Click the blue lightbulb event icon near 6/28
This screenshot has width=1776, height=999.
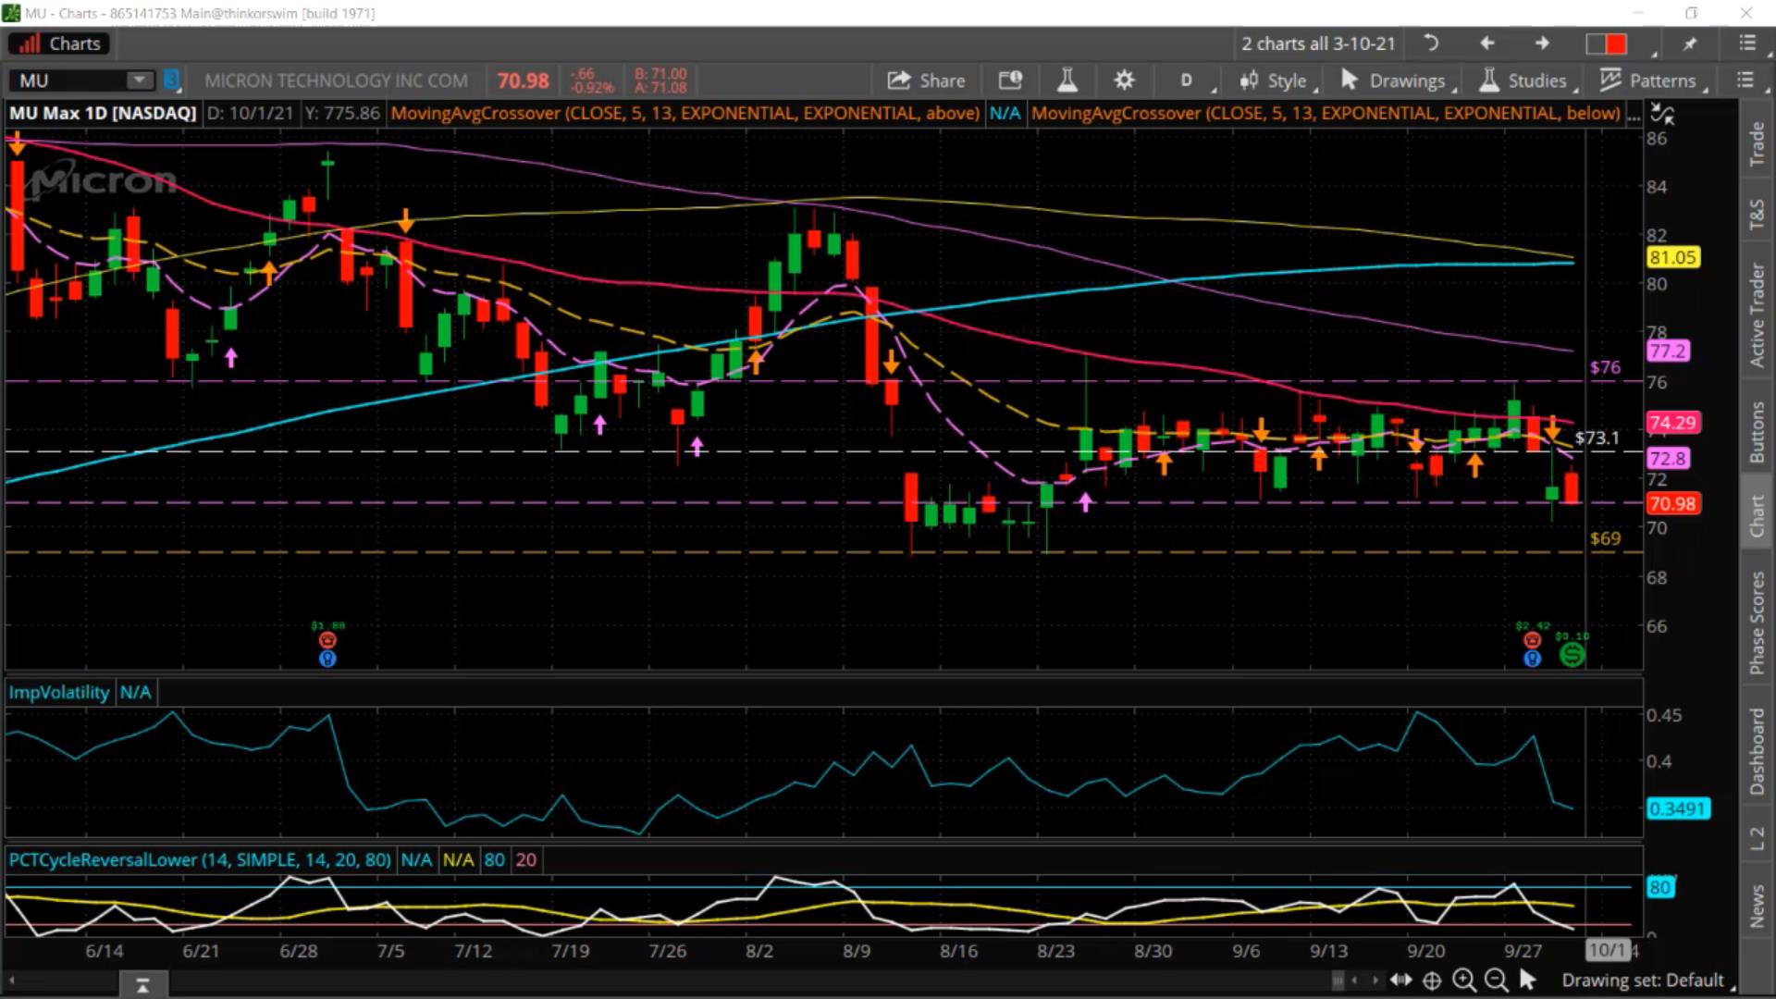(327, 659)
